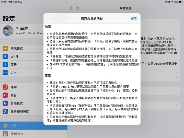The image size is (184, 138).
Task: Click the 11:36 clock in status bar
Action: [4, 2]
